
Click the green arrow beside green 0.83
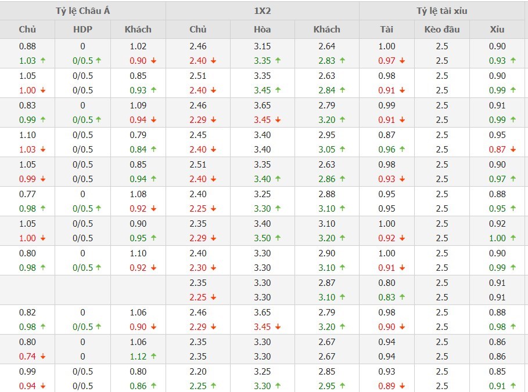[x=403, y=297]
